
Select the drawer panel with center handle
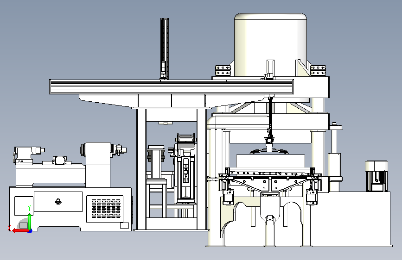(58, 202)
